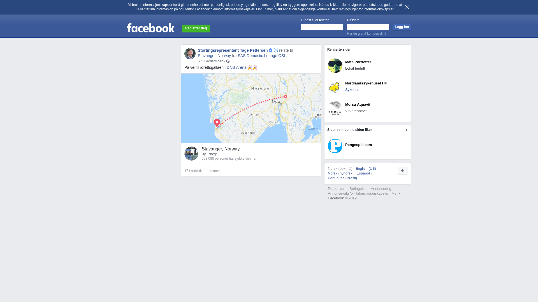538x302 pixels.
Task: Click the AdChoices icon beside Annonsevalg
Action: click(351, 194)
